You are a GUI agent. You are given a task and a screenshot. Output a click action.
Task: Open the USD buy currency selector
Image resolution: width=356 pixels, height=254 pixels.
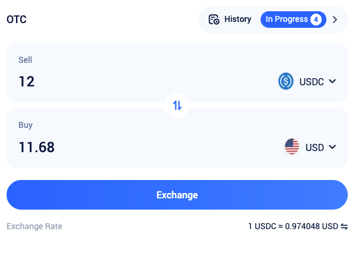[x=310, y=147]
